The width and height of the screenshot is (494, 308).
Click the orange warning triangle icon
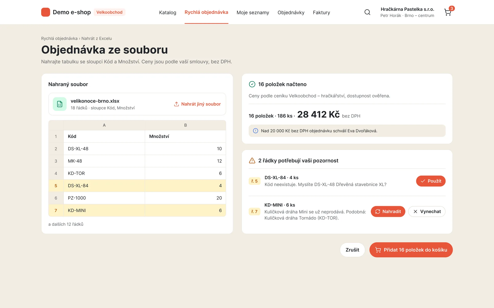[x=252, y=161]
